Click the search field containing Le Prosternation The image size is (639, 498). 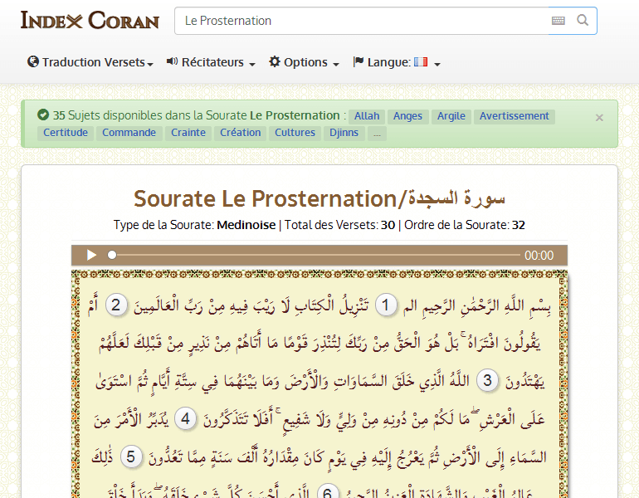(x=361, y=21)
